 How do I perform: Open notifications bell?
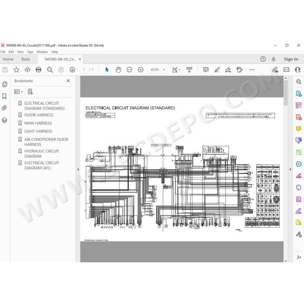274,59
